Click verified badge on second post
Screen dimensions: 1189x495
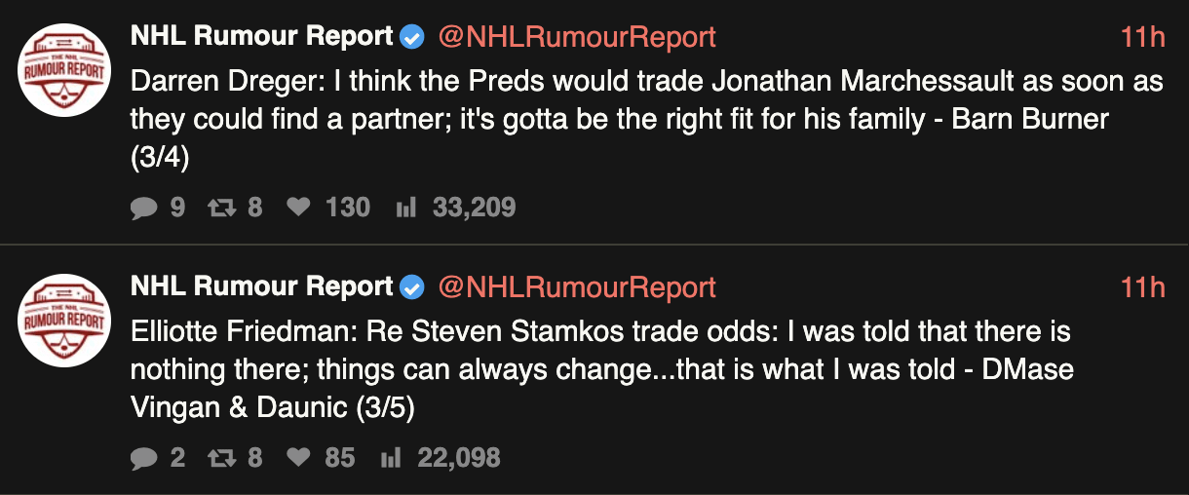tap(412, 288)
